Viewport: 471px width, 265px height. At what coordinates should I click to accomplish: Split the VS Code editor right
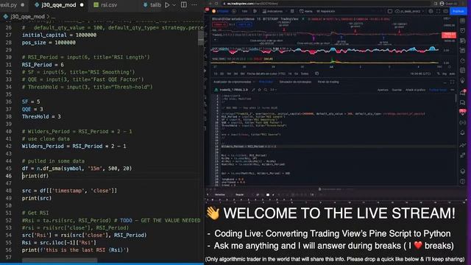point(183,5)
